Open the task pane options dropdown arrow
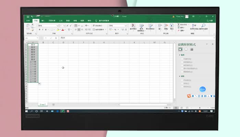 pos(207,44)
